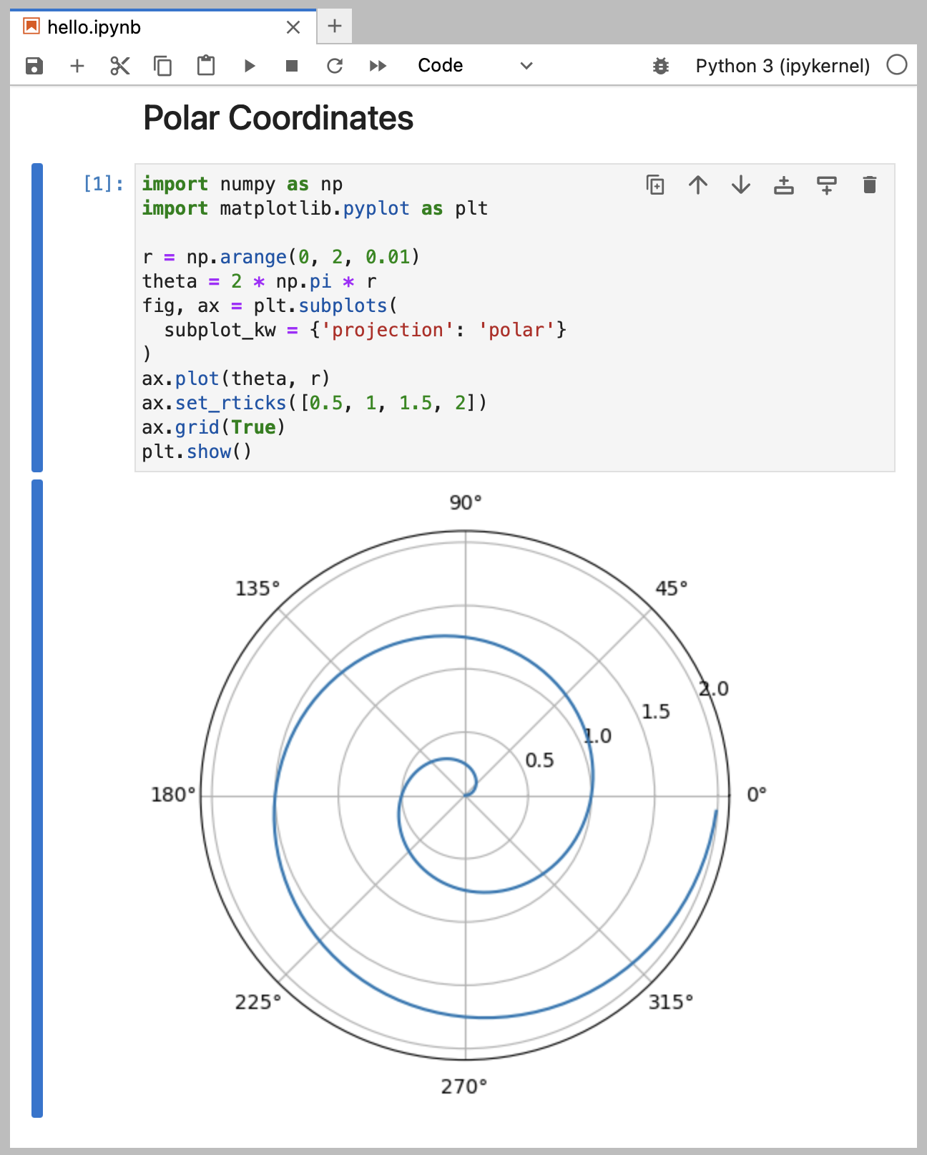Image resolution: width=927 pixels, height=1155 pixels.
Task: Move the cell up
Action: tap(698, 185)
